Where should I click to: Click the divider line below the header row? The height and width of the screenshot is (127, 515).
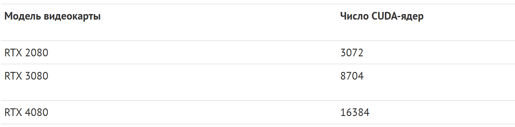(x=257, y=41)
